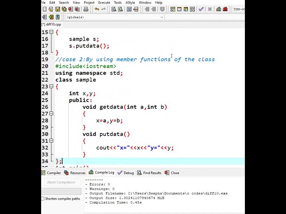This screenshot has width=286, height=214.
Task: Click the Open file toolbar icon
Action: (x=51, y=9)
